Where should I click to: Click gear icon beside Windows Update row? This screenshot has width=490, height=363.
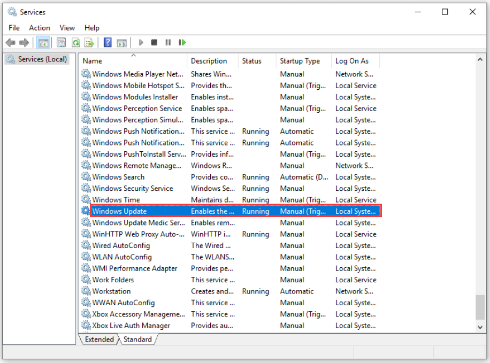(86, 211)
